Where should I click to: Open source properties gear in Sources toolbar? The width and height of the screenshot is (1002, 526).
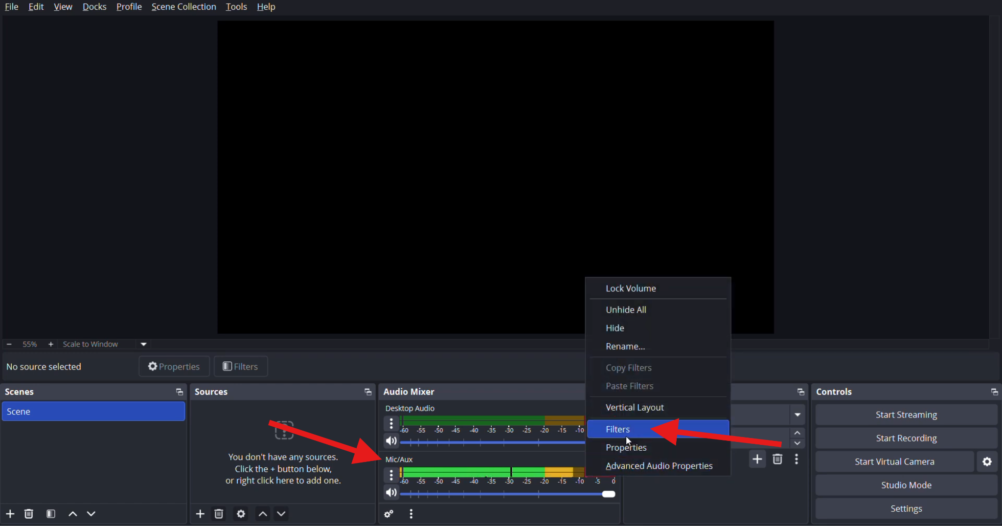(x=240, y=514)
